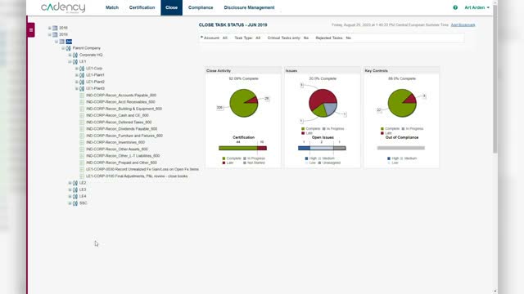
Task: Open IND-CORP-Recon_Furniture and Fixtures_600 task
Action: click(x=124, y=136)
